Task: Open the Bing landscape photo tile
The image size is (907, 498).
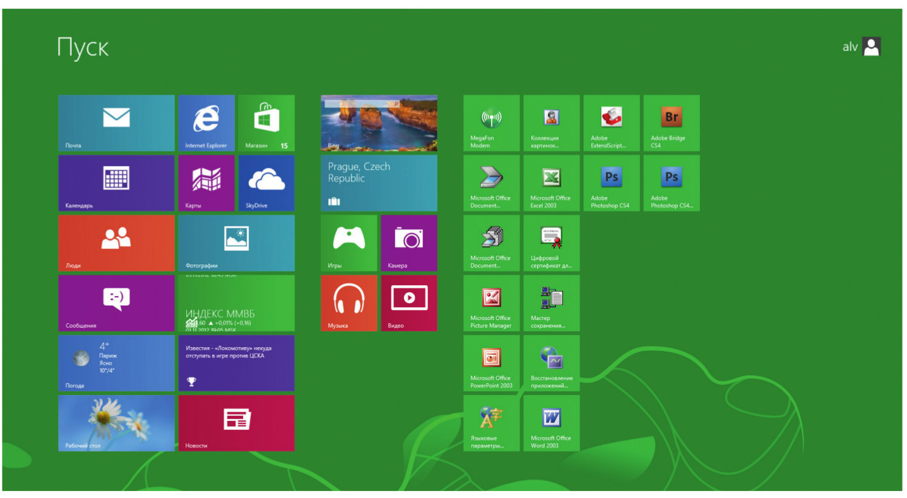Action: pos(379,123)
